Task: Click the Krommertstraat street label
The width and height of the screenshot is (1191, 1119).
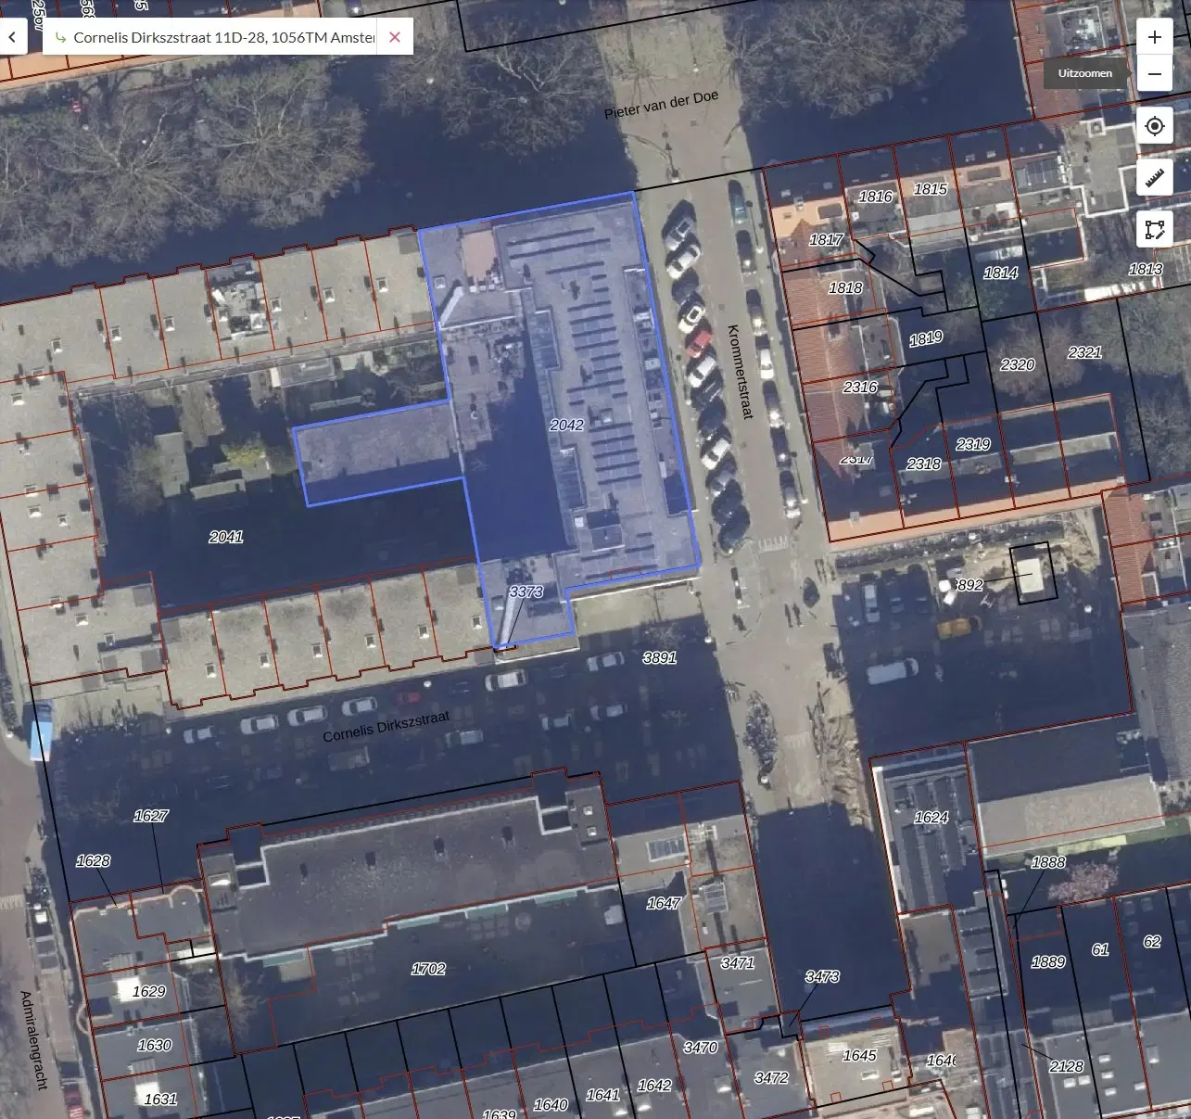Action: (739, 371)
